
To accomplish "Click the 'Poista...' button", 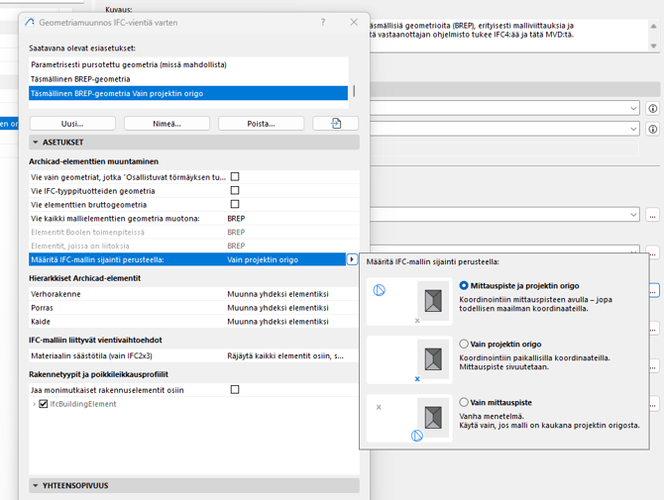I will click(261, 124).
